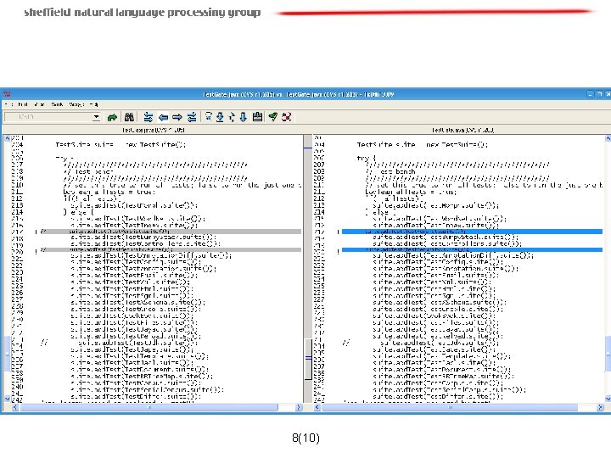This screenshot has height=458, width=611.
Task: Click right pane horizontal scrollbar thumb
Action: pyautogui.click(x=450, y=407)
